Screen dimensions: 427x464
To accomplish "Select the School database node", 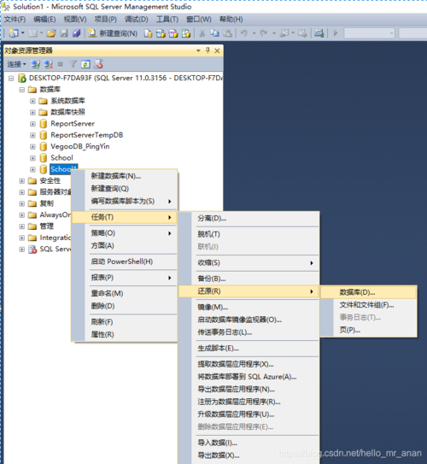I will [61, 158].
